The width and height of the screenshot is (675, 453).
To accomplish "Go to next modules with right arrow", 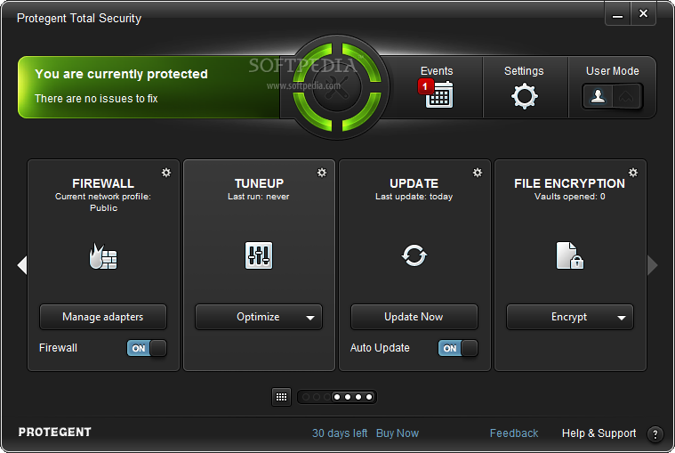I will tap(653, 265).
